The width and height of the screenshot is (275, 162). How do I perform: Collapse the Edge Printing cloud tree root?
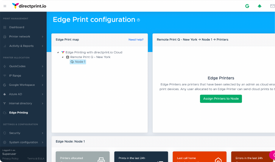click(58, 52)
